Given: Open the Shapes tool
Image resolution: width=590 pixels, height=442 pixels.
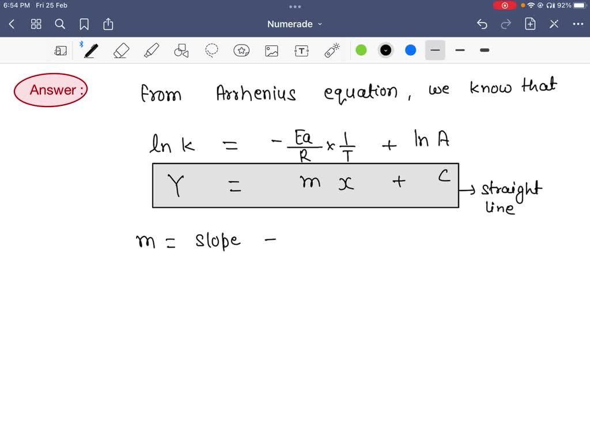Looking at the screenshot, I should pos(181,50).
